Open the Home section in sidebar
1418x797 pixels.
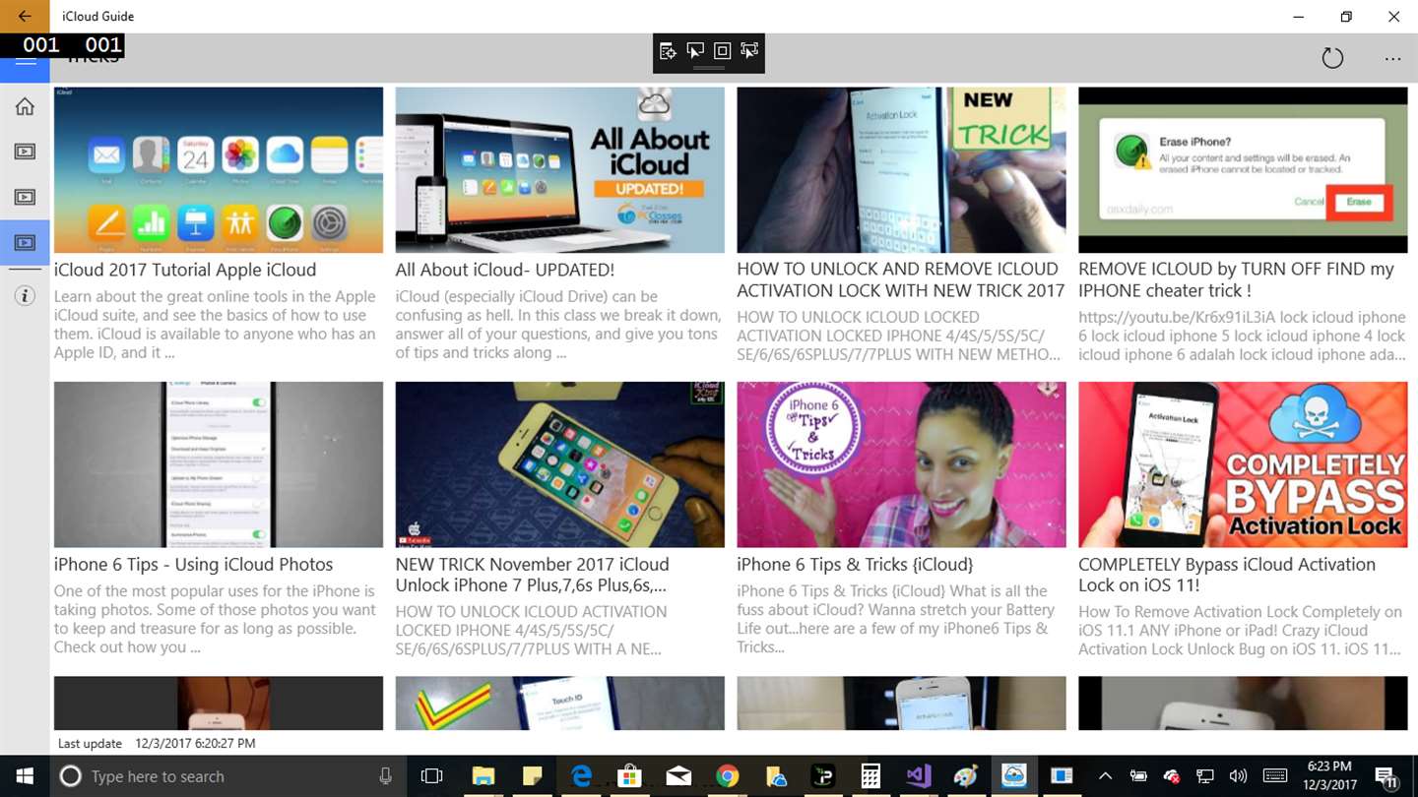(x=25, y=106)
